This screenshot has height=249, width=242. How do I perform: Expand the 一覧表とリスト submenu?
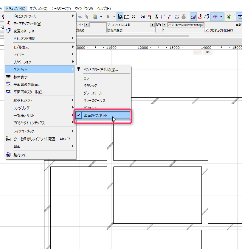click(40, 115)
